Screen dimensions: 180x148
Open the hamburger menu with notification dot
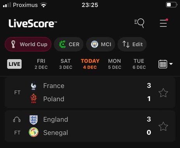[164, 23]
